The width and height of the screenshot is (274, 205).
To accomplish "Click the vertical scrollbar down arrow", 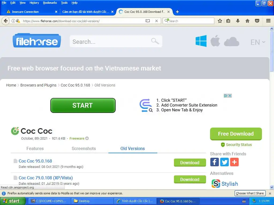I will [x=272, y=187].
